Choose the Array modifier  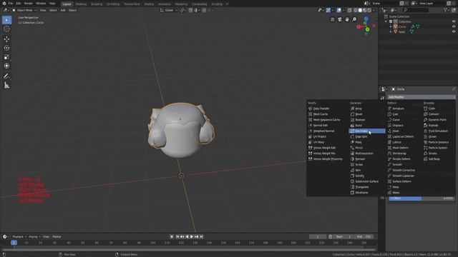(359, 109)
